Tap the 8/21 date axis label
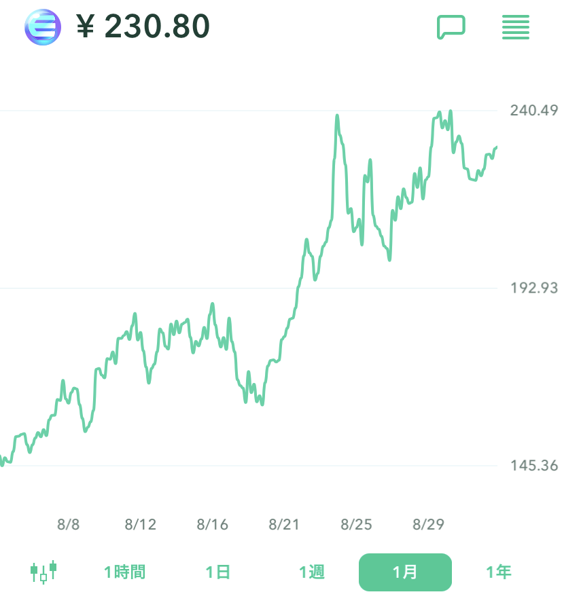The width and height of the screenshot is (562, 607). coord(285,524)
